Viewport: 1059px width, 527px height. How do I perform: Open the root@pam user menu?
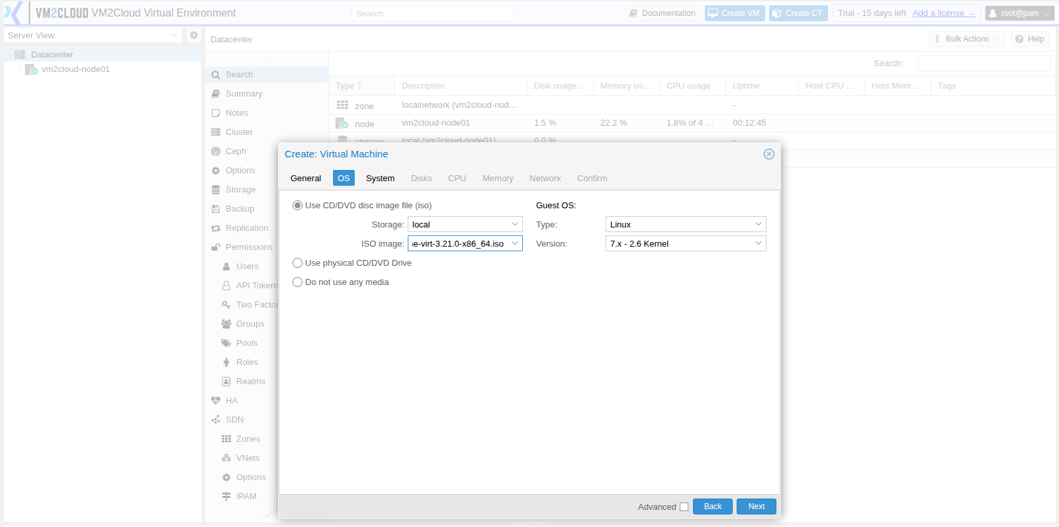1019,13
